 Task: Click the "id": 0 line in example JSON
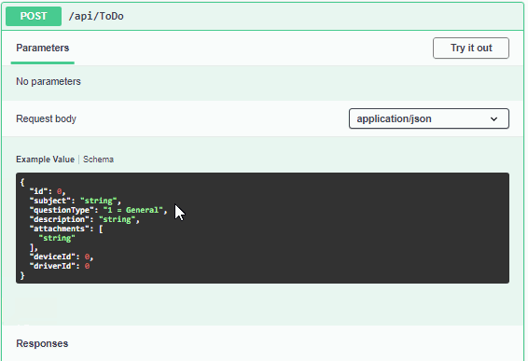[48, 191]
